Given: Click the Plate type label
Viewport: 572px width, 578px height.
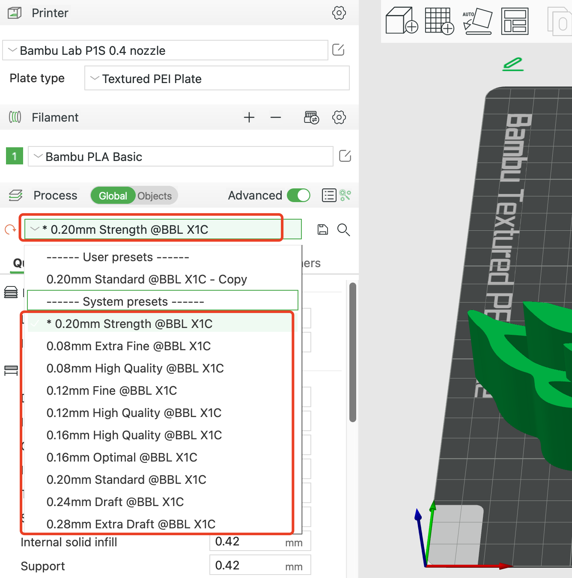Looking at the screenshot, I should [x=37, y=78].
